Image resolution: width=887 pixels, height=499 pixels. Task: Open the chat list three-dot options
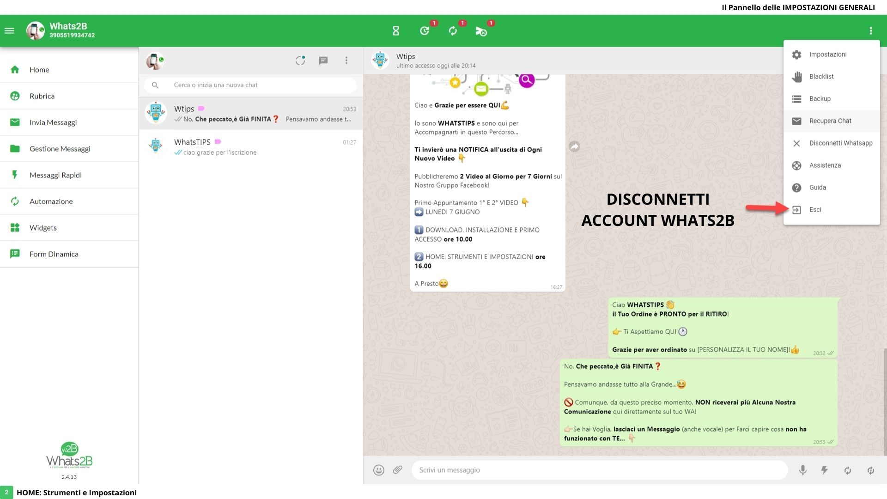(346, 61)
